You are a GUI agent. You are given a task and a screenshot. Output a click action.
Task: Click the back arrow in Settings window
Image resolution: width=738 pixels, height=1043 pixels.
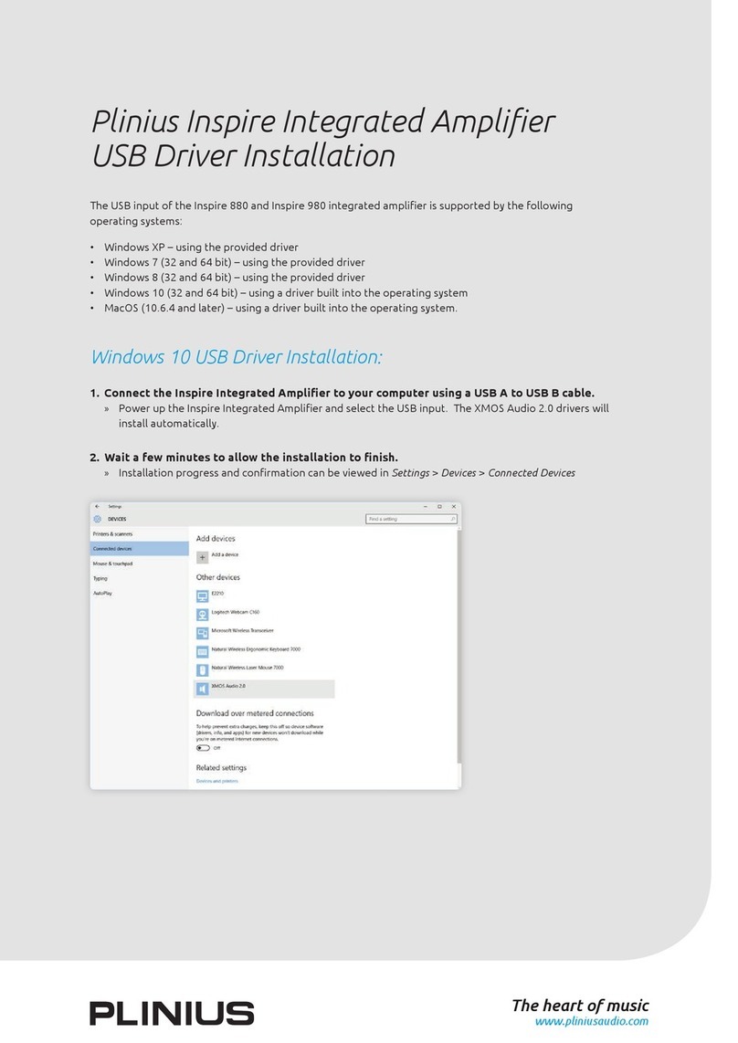coord(97,506)
